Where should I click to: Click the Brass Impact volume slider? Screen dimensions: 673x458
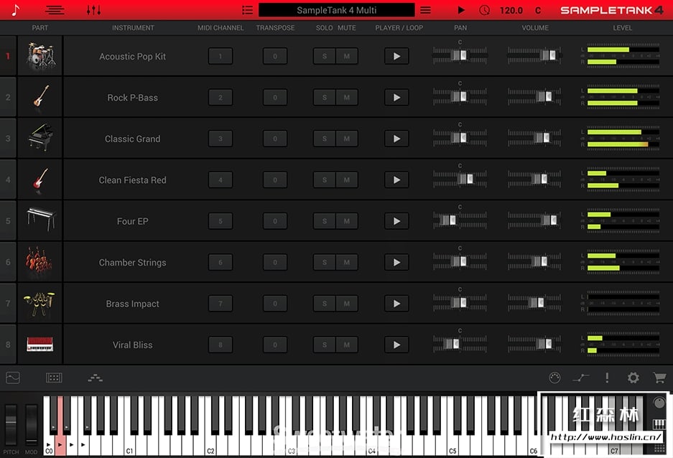point(534,303)
